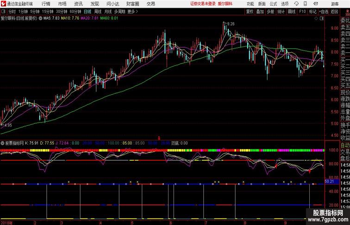Viewport: 350px width, 225px height.
Task: Click the 双底: 0.00 indicator value
Action: pos(180,143)
